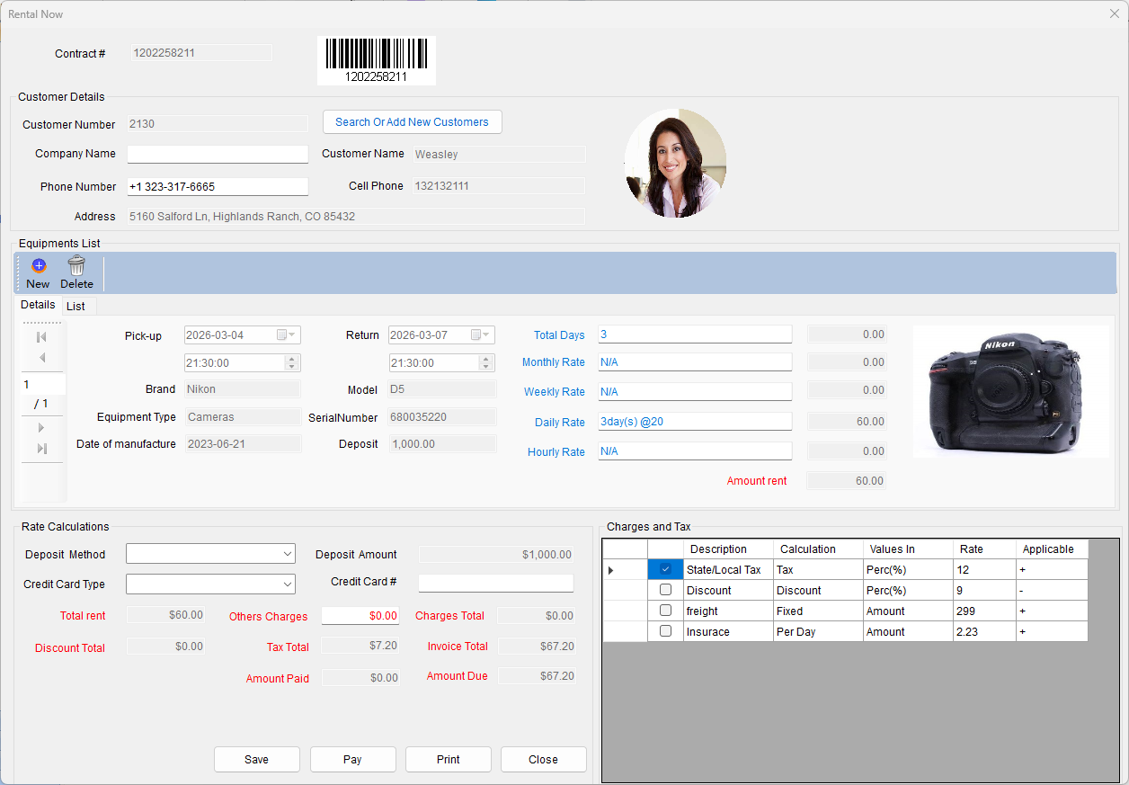Uncheck the State/Local Tax checkbox
The width and height of the screenshot is (1129, 785).
[665, 569]
